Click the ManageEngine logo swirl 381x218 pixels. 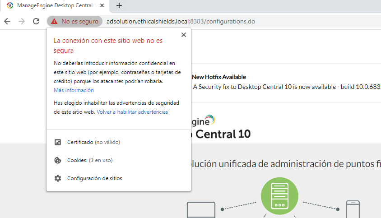click(210, 120)
